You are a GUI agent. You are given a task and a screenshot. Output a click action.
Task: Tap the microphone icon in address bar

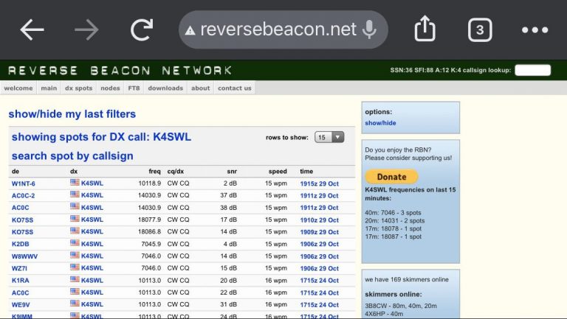(x=369, y=29)
